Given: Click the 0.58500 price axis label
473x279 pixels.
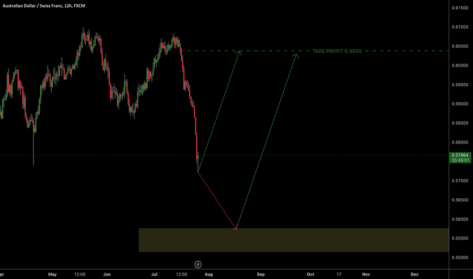Looking at the screenshot, I should (x=460, y=123).
